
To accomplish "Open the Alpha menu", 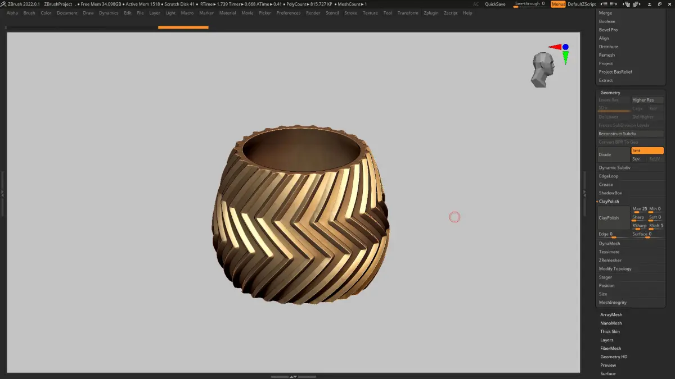I will click(x=12, y=13).
